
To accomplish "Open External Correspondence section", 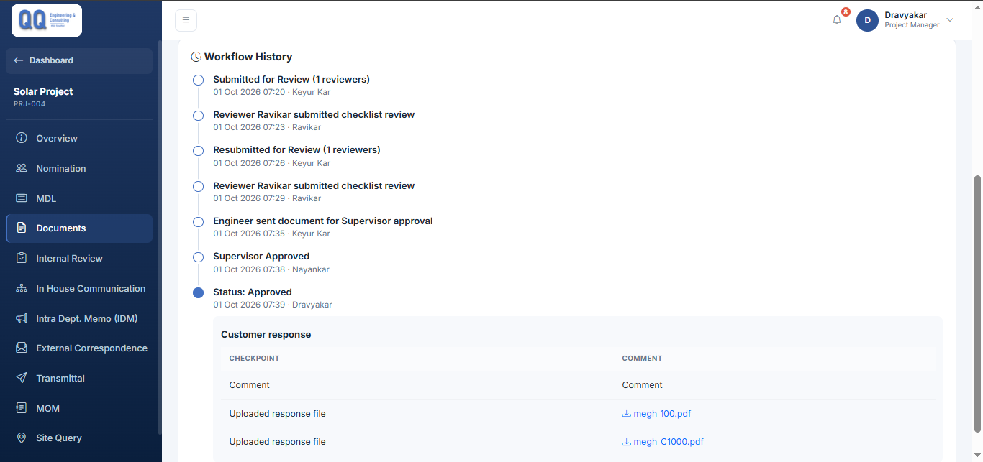I will 79,348.
